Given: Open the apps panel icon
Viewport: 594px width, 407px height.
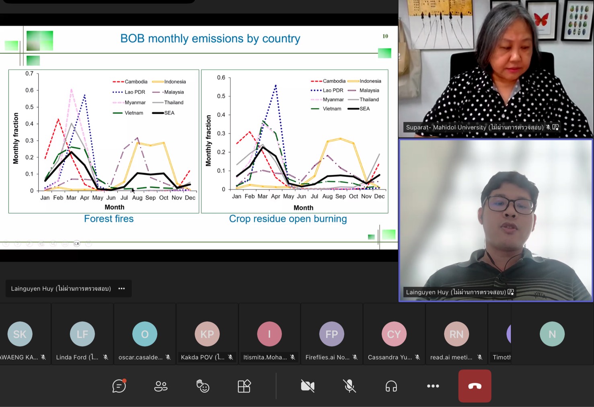Looking at the screenshot, I should [x=244, y=386].
